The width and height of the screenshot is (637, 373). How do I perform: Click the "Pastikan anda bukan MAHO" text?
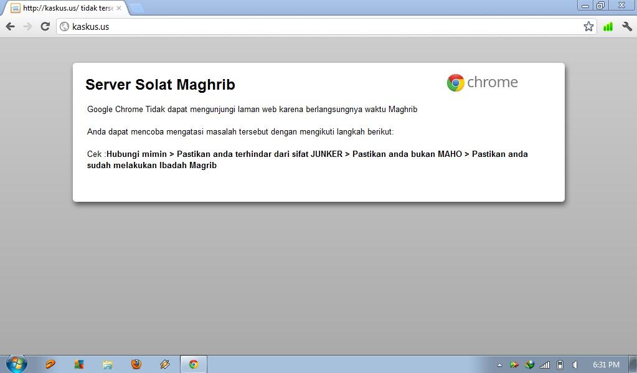click(x=407, y=154)
